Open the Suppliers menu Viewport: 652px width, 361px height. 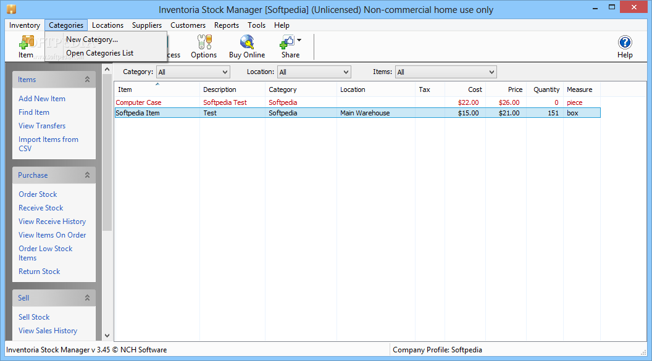[x=147, y=25]
